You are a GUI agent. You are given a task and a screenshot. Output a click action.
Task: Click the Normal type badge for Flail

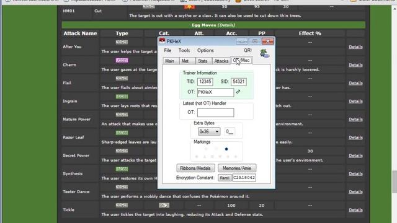122,79
